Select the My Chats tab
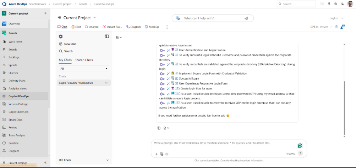357x168 pixels. pyautogui.click(x=65, y=60)
